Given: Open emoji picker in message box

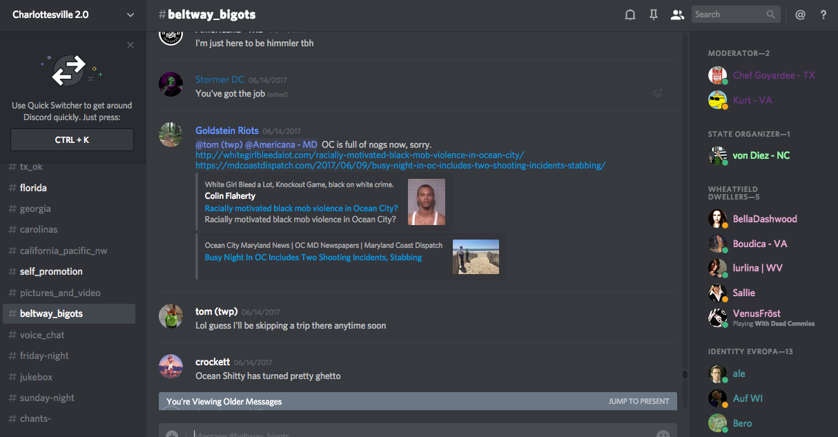Looking at the screenshot, I should (x=663, y=434).
